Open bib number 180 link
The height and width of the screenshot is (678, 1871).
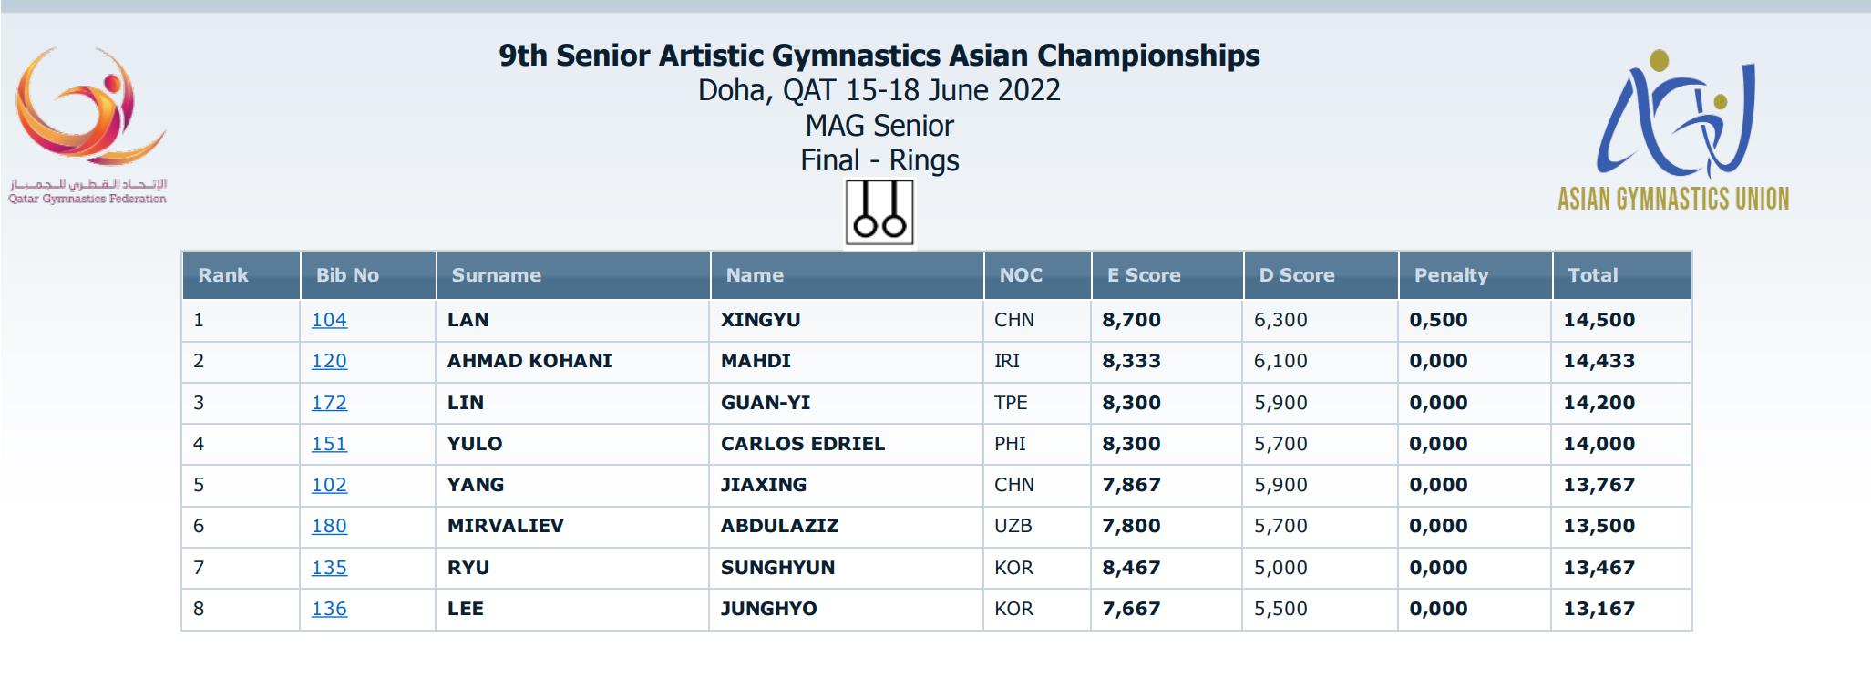(329, 526)
